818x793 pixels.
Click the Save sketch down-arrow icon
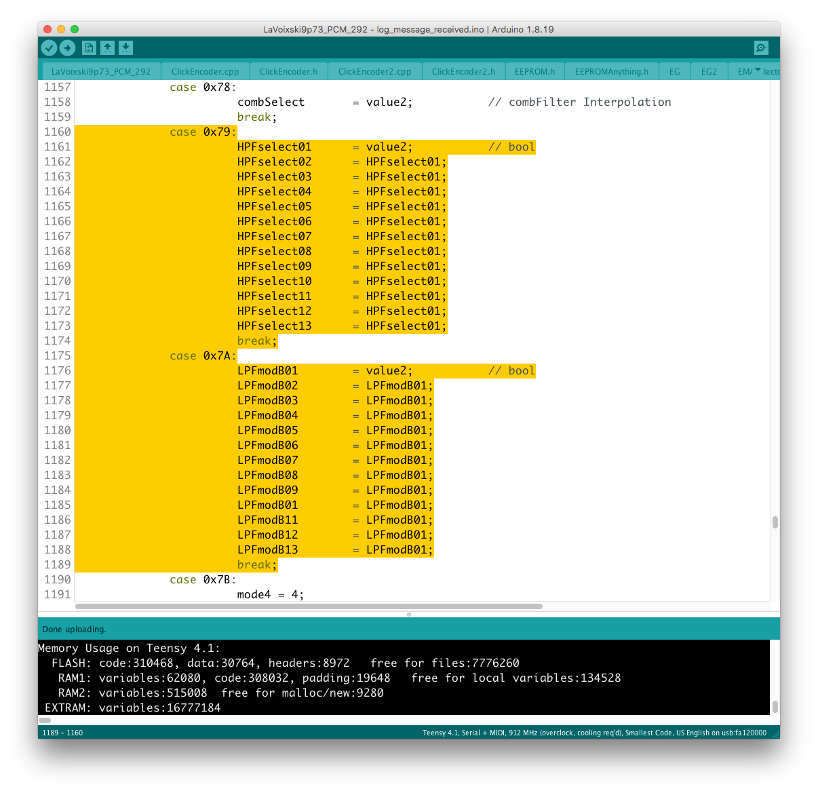pos(125,47)
